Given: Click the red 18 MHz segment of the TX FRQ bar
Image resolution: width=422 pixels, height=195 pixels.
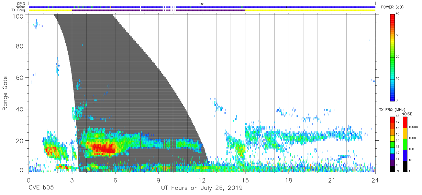Looking at the screenshot, I should pyautogui.click(x=392, y=120).
